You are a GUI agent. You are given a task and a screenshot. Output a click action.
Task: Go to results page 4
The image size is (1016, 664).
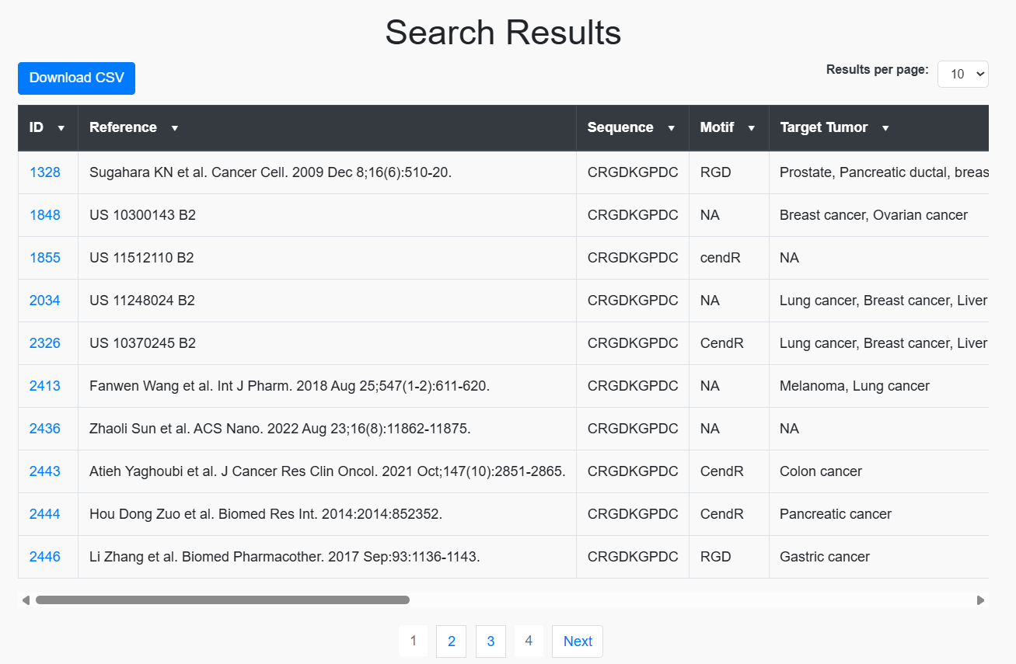click(529, 641)
